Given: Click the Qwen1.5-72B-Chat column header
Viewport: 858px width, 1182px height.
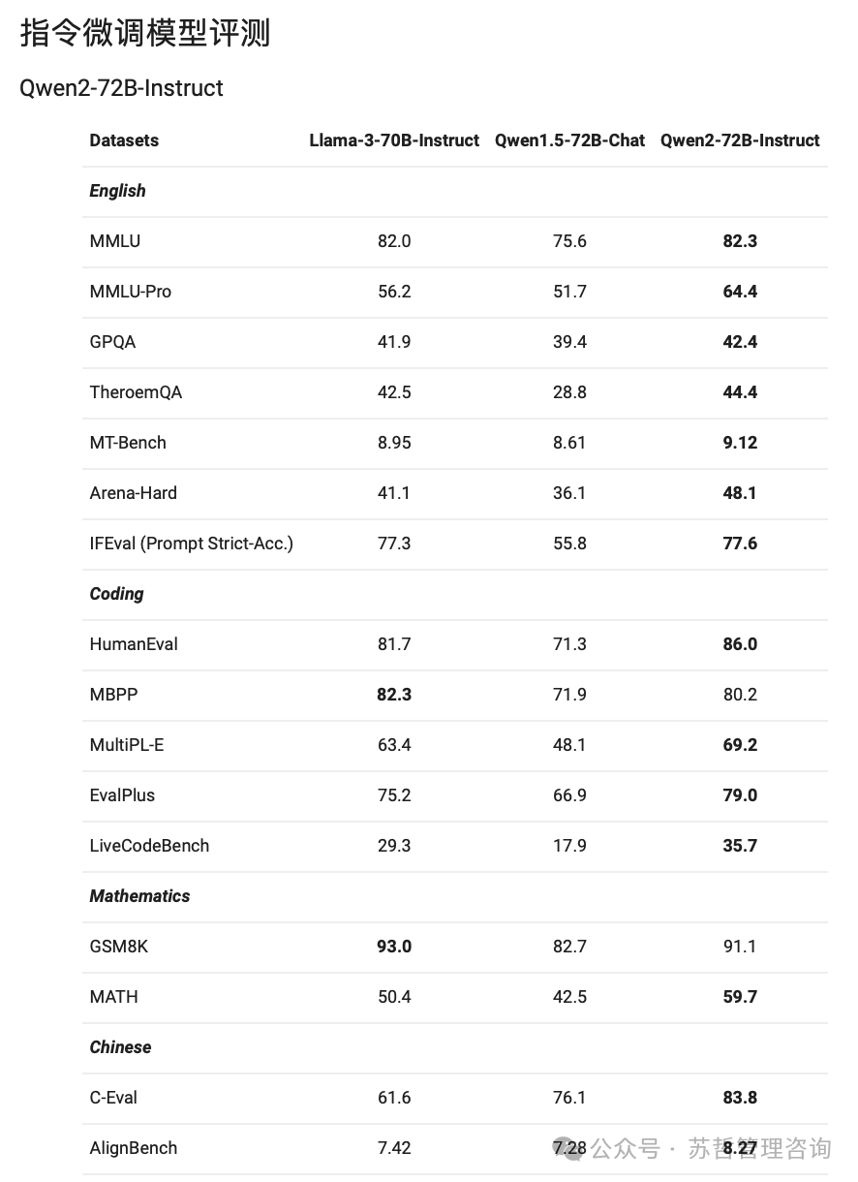Looking at the screenshot, I should (x=569, y=140).
